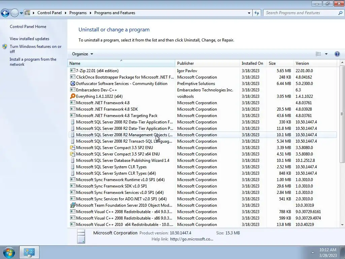Expand the arrow after Control Panel breadcrumb

pyautogui.click(x=66, y=13)
